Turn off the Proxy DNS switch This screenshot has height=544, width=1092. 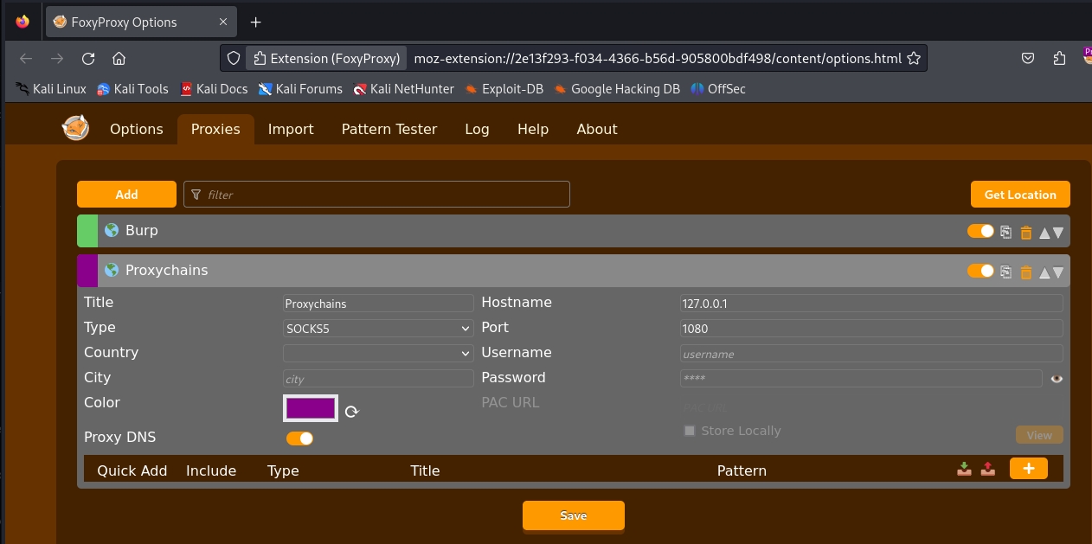(299, 438)
